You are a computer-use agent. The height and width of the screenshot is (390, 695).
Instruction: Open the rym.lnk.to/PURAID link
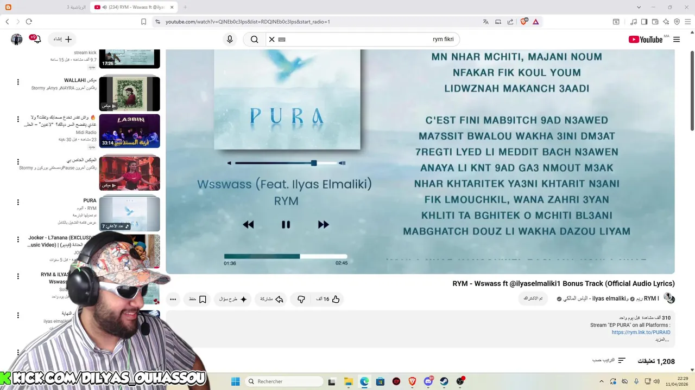coord(641,332)
